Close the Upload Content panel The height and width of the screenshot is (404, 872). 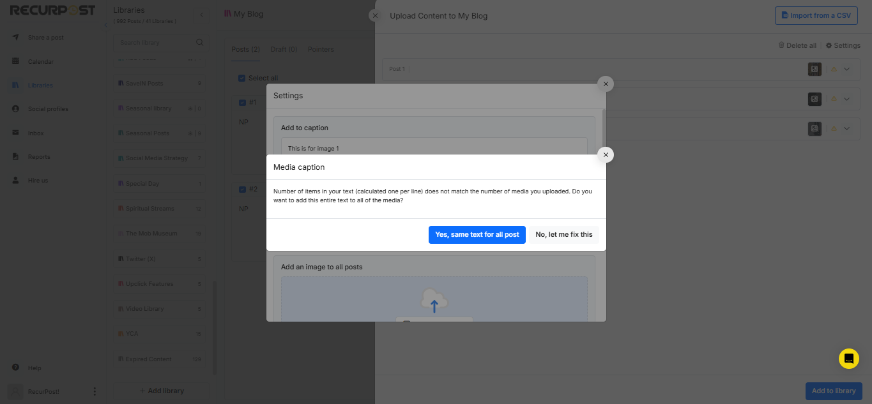click(375, 15)
